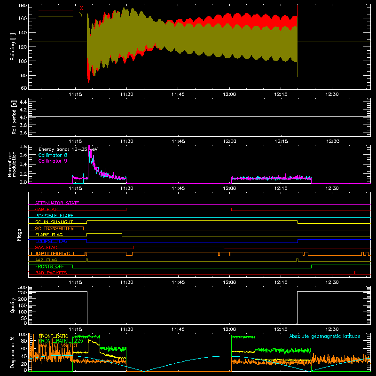Image resolution: width=376 pixels, height=376 pixels.
Task: Click the AAZ_FLAG label
Action: click(46, 260)
